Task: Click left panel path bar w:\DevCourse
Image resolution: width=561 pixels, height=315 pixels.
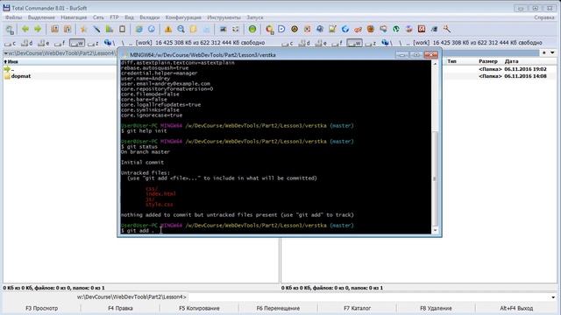Action: point(60,53)
